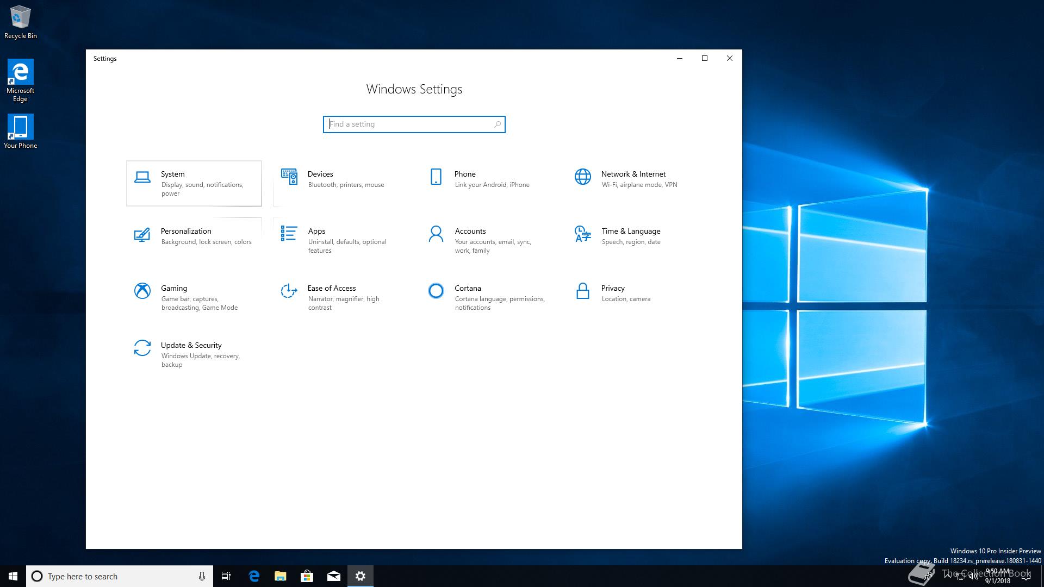This screenshot has height=587, width=1044.
Task: Open Microsoft Store from the taskbar
Action: pos(307,576)
